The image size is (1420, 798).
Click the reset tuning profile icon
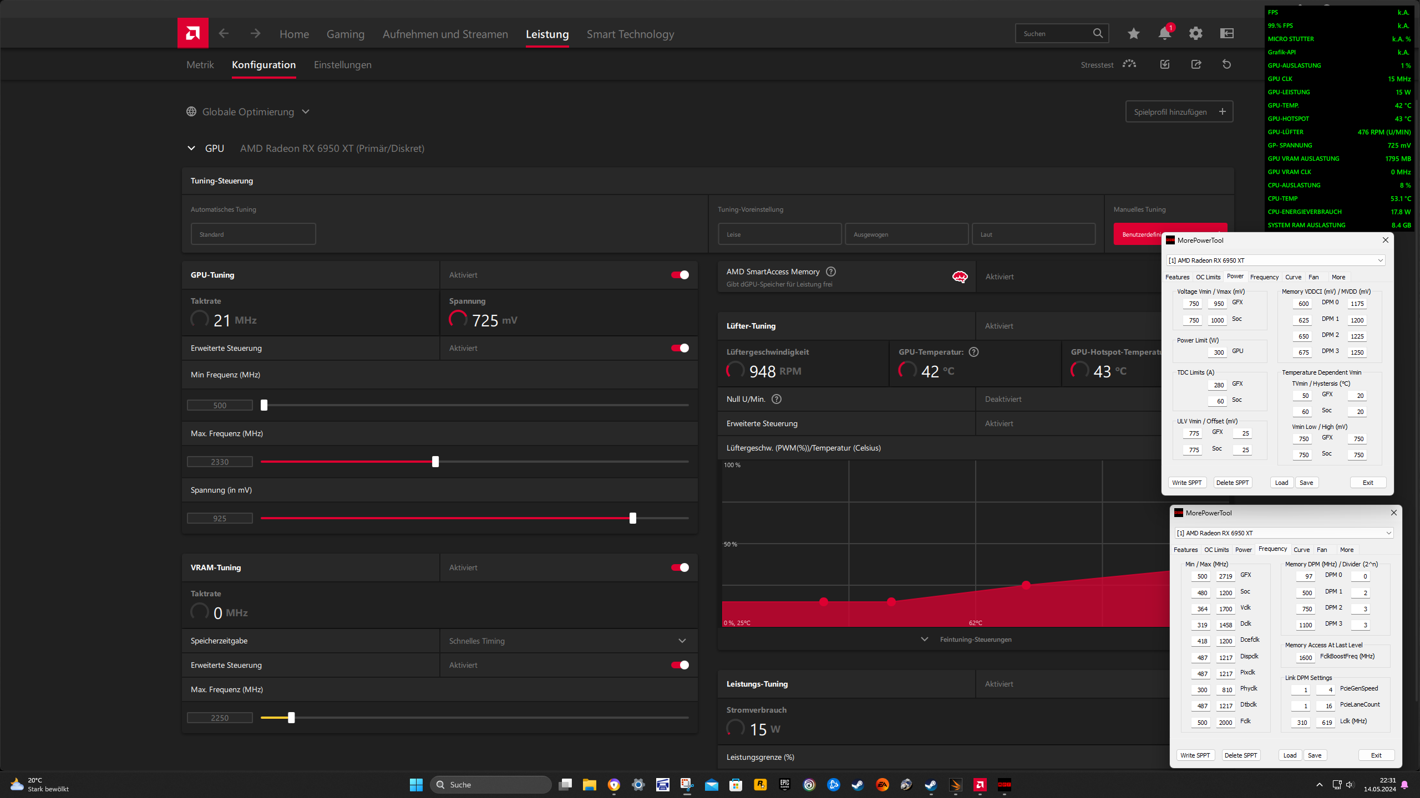click(1226, 64)
